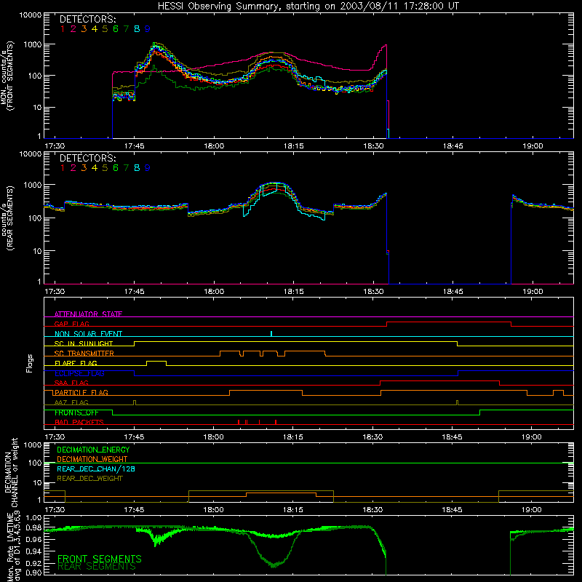Screen dimensions: 582x582
Task: Click detector 6 legend in rear segments plot
Action: point(116,168)
